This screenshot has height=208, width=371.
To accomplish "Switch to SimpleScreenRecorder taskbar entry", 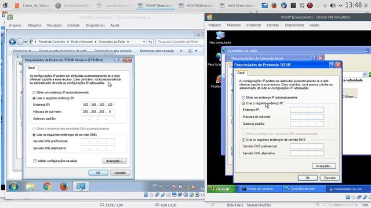I will coord(73,5).
